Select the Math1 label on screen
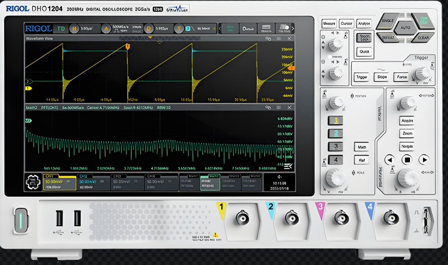This screenshot has width=448, height=265. click(193, 176)
